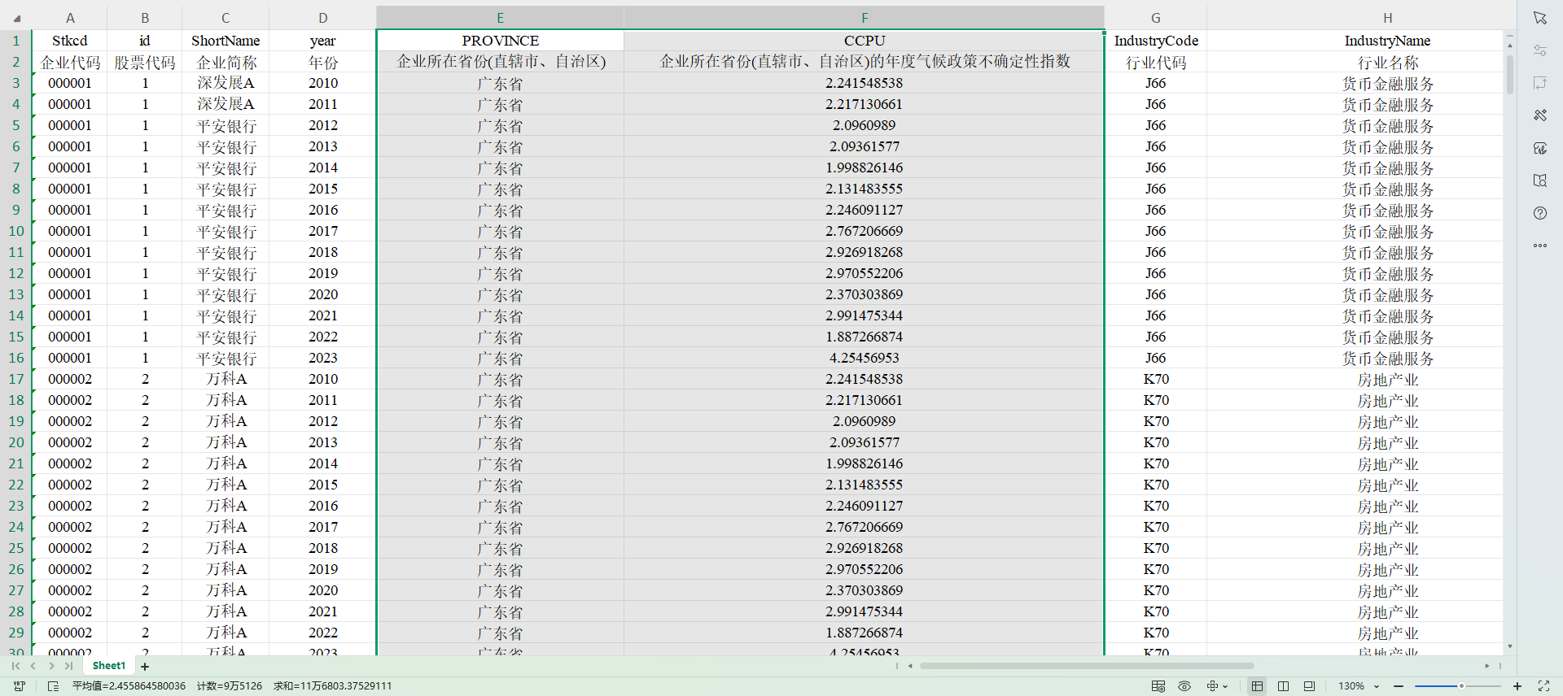
Task: Expand the three-dots more options in sidebar
Action: (1539, 246)
